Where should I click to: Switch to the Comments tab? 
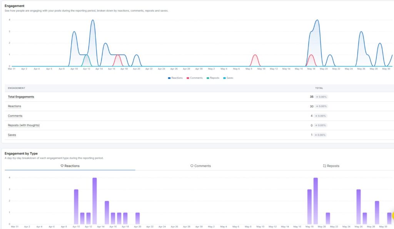coord(200,166)
